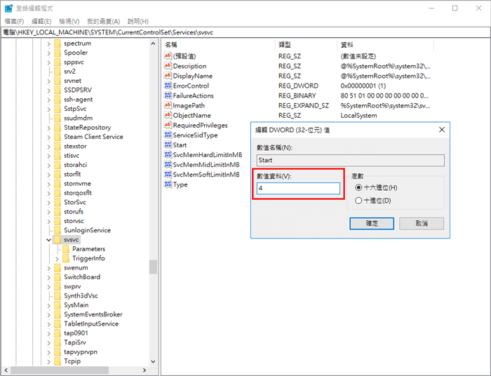This screenshot has height=376, width=491.
Task: Select the SystemEventsBroker tree item
Action: point(93,314)
